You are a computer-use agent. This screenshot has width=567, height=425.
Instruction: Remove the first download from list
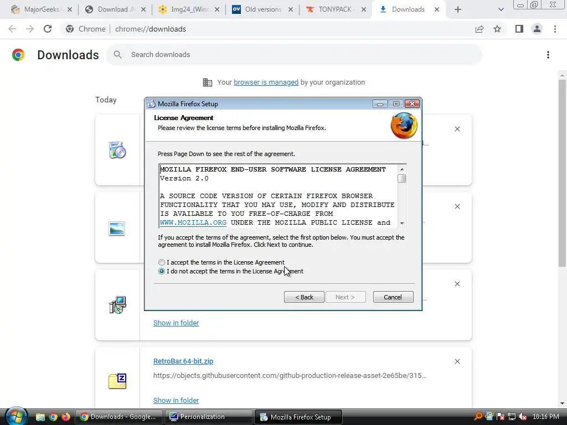tap(457, 129)
